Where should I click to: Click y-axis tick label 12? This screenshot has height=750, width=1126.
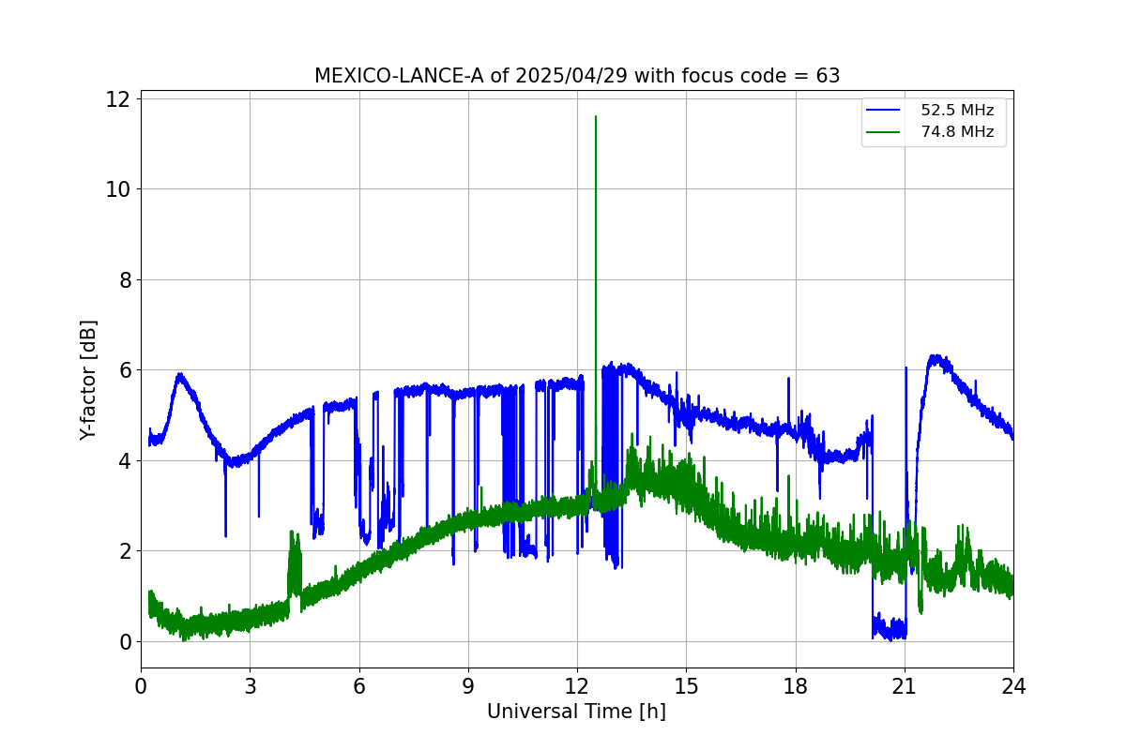click(x=119, y=98)
